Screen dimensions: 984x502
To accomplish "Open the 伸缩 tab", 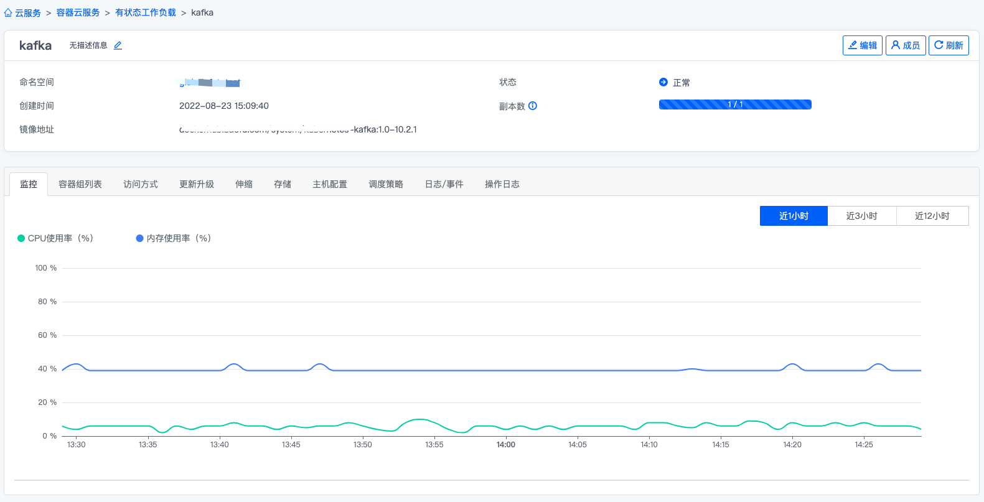I will 244,184.
